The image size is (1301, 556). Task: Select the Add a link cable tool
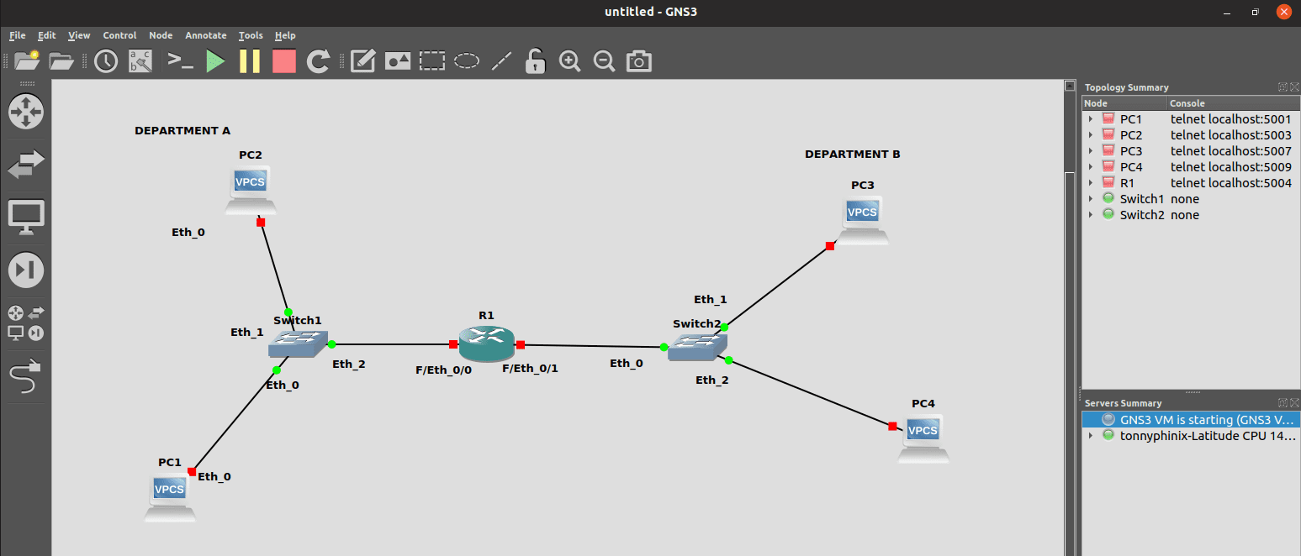point(25,375)
